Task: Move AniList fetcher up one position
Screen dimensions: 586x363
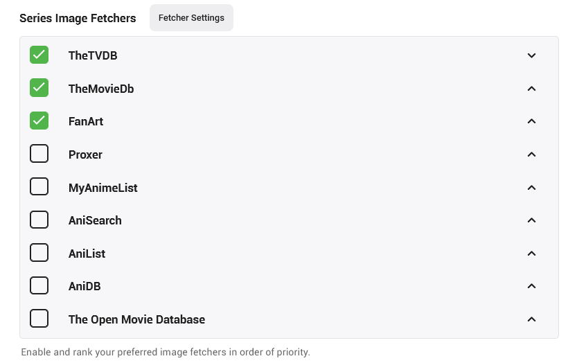Action: click(x=531, y=254)
